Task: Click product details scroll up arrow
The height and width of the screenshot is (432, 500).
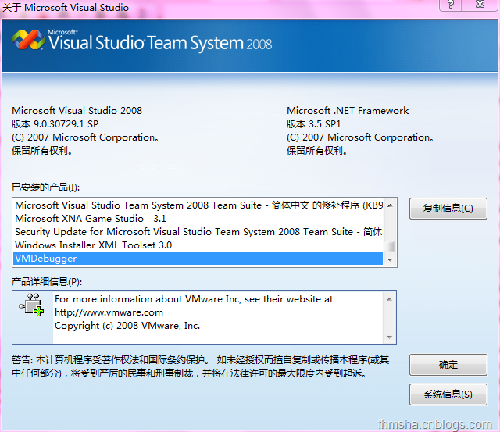Action: pyautogui.click(x=389, y=299)
